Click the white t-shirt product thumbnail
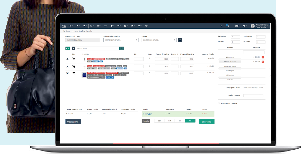 click(84, 67)
